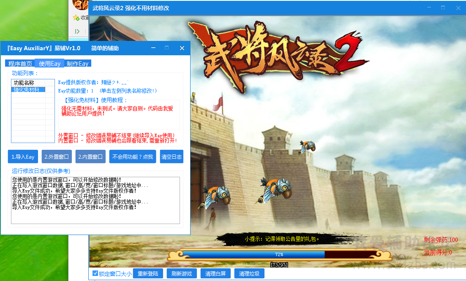The image size is (466, 281).
Task: Click the 【强化免材料】使用教程 heading
Action: 95,100
